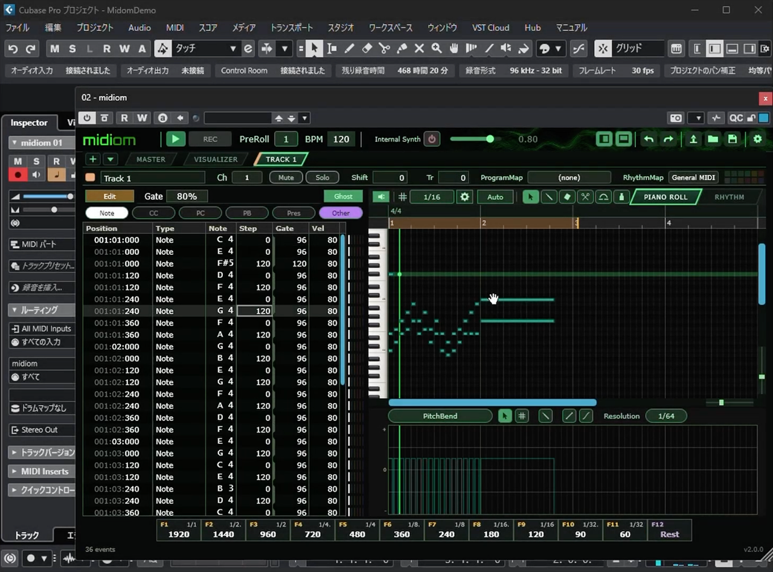This screenshot has height=572, width=773.
Task: Switch to the MASTER tab
Action: coord(151,159)
